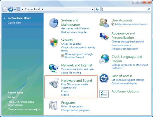Click the Additional Options checklist icon

104,94
